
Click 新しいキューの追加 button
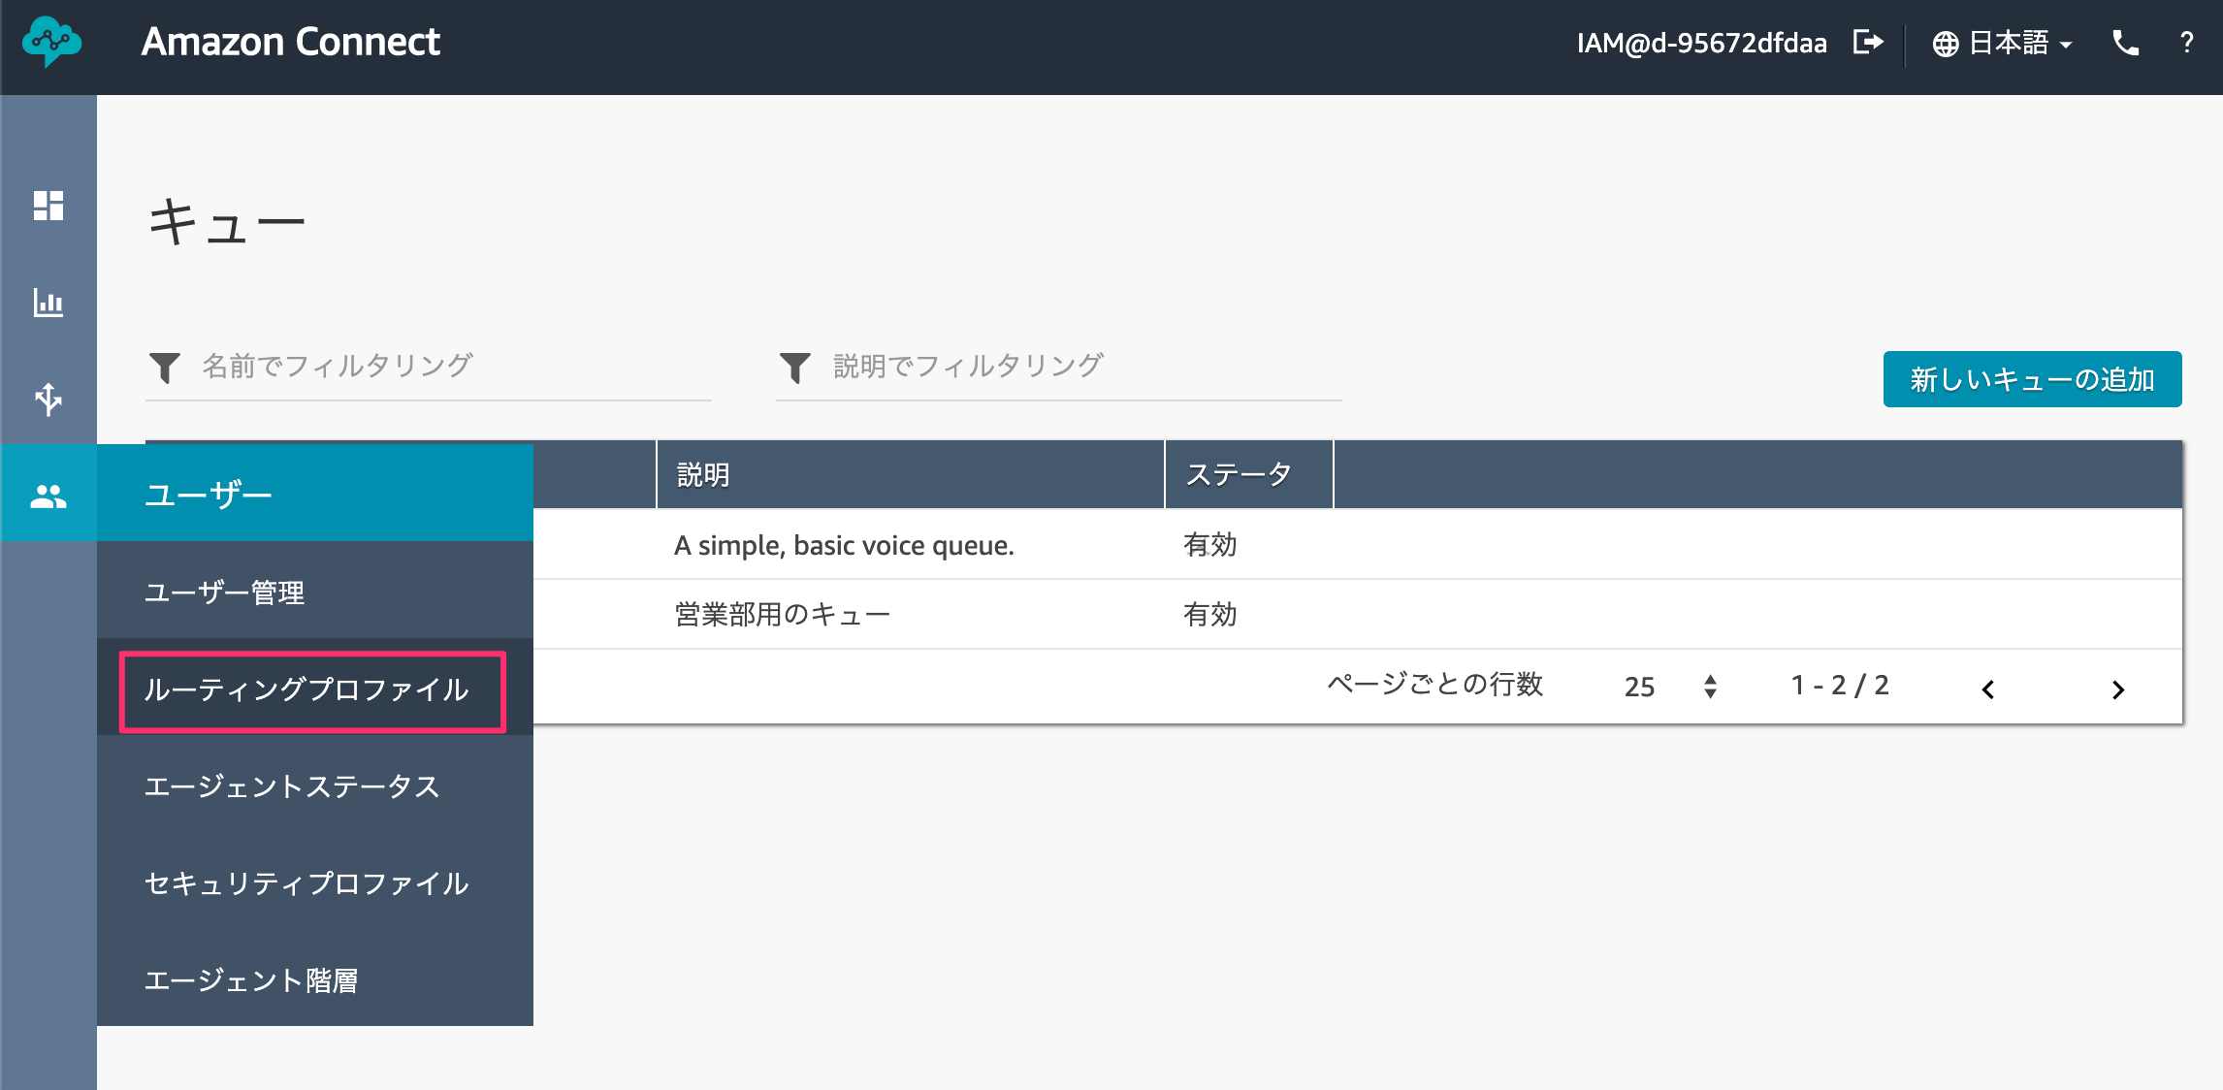(x=2032, y=379)
